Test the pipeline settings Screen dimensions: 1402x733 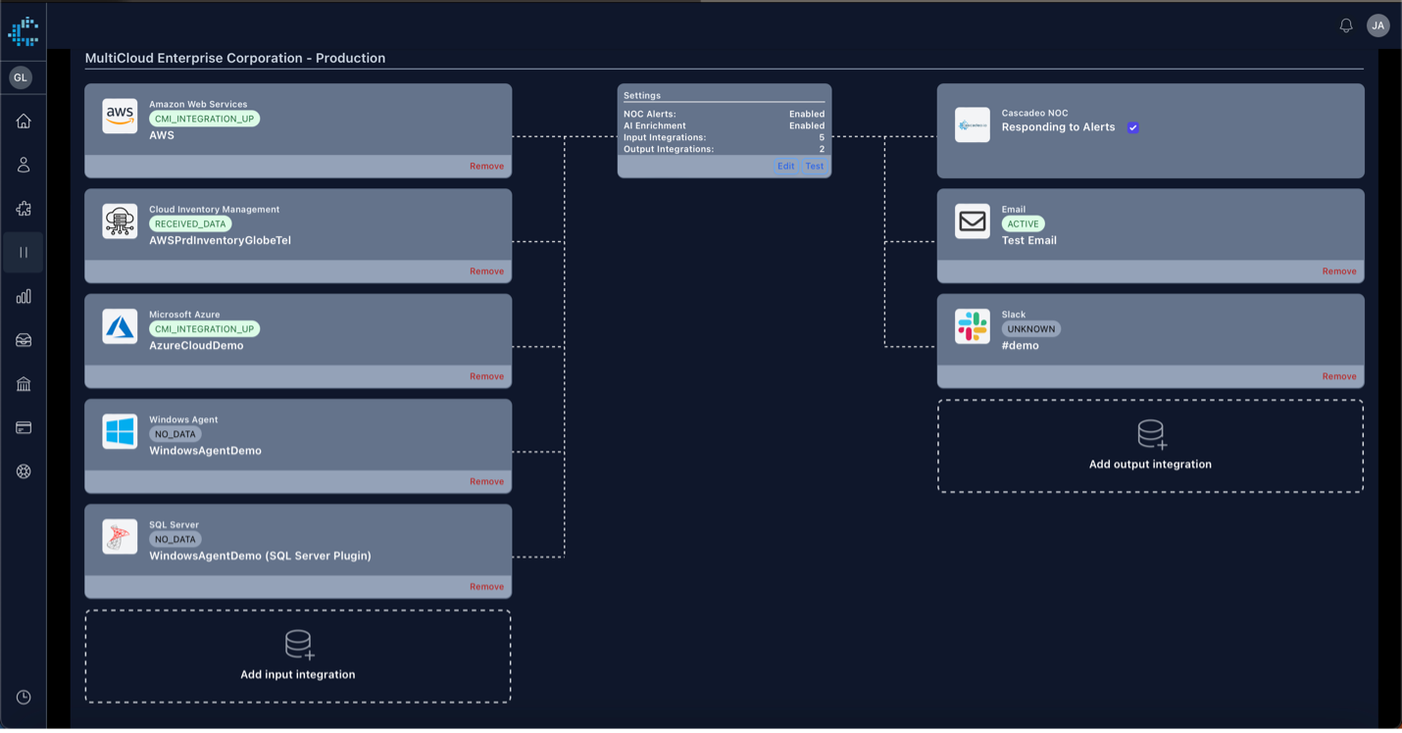815,167
